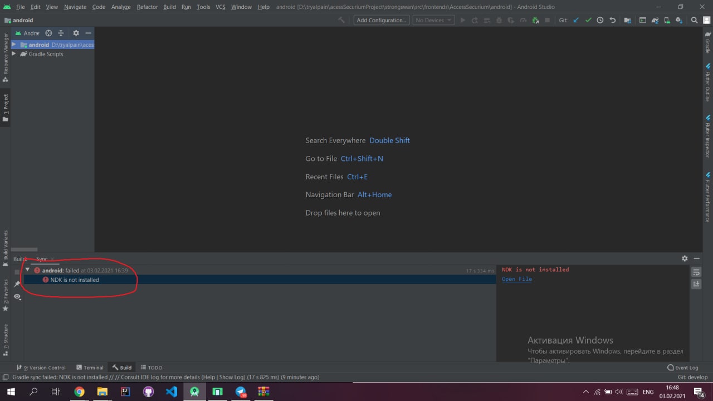
Task: Update project with Git blue arrow
Action: coord(576,20)
